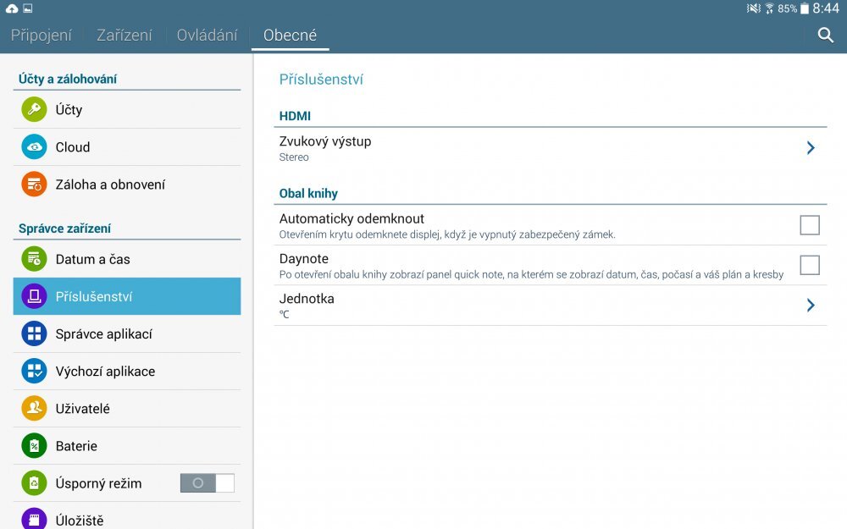Viewport: 847px width, 529px height.
Task: Click the Úložiště storage icon
Action: pyautogui.click(x=34, y=519)
